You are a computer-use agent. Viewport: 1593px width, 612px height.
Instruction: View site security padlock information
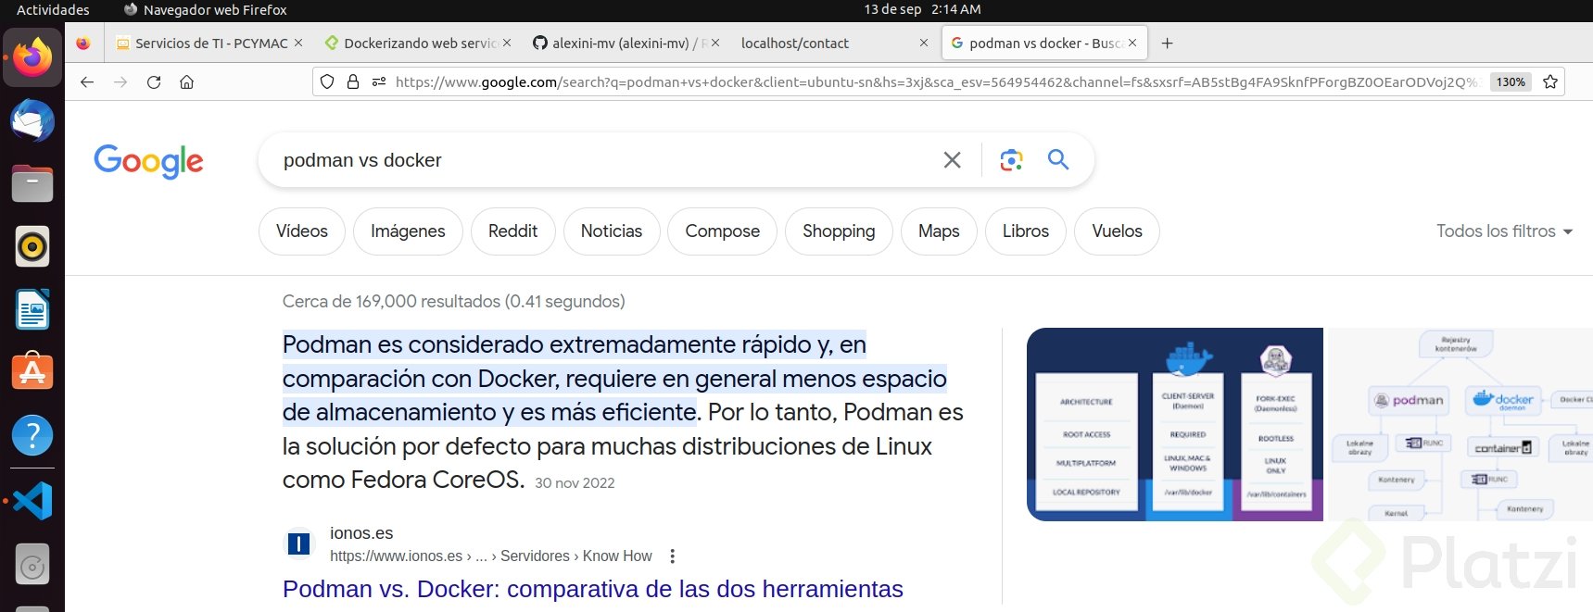click(x=353, y=81)
